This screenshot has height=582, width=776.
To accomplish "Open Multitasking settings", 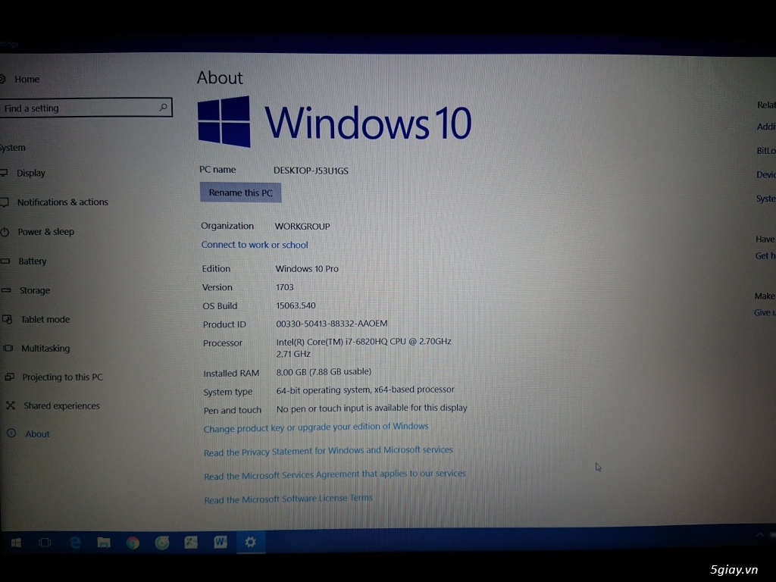I will pyautogui.click(x=45, y=348).
